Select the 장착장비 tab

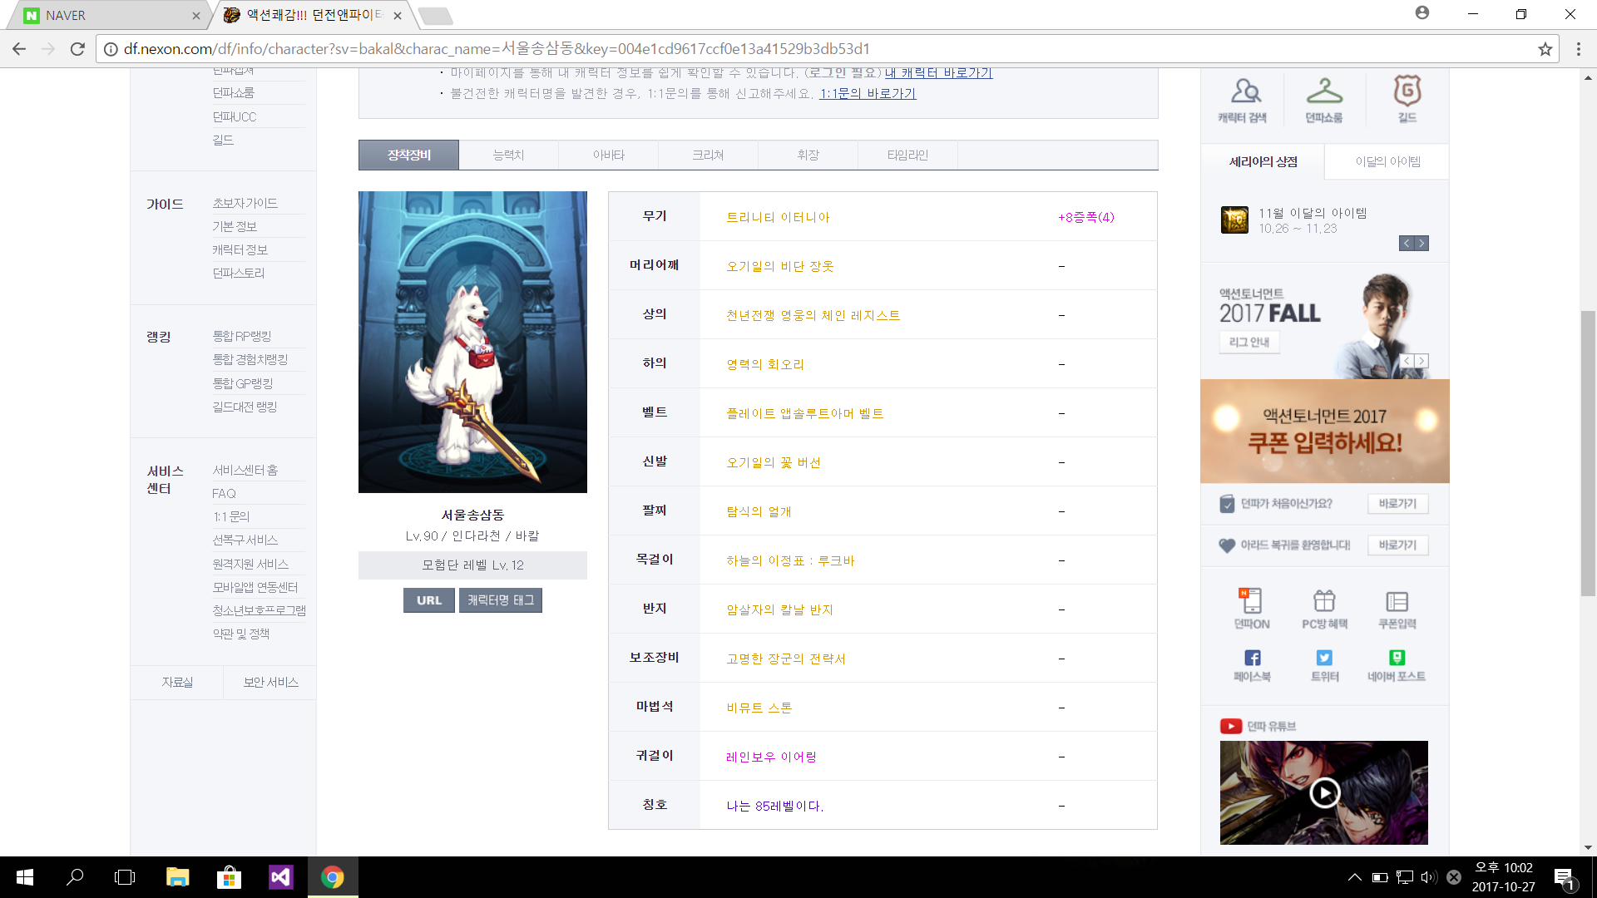pyautogui.click(x=408, y=155)
